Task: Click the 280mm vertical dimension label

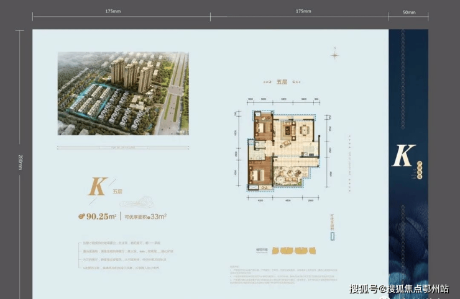Action: tap(21, 163)
